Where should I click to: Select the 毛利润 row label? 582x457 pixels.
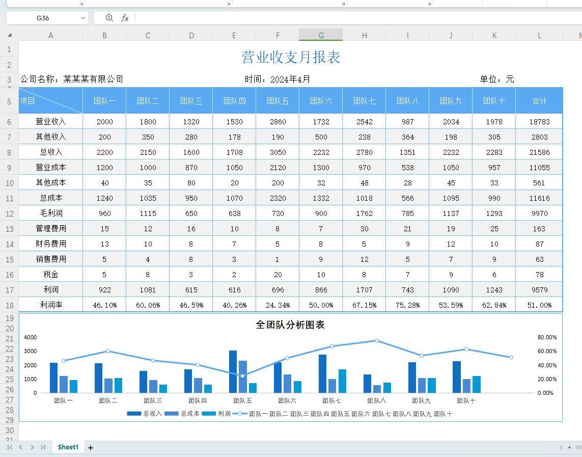tap(51, 213)
